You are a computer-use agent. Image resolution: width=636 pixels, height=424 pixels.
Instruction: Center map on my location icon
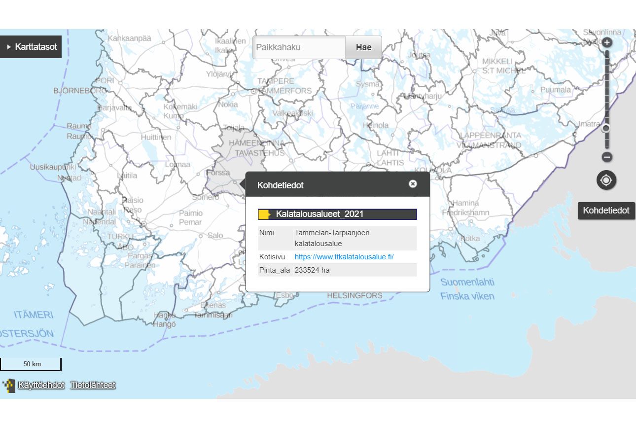tap(606, 180)
